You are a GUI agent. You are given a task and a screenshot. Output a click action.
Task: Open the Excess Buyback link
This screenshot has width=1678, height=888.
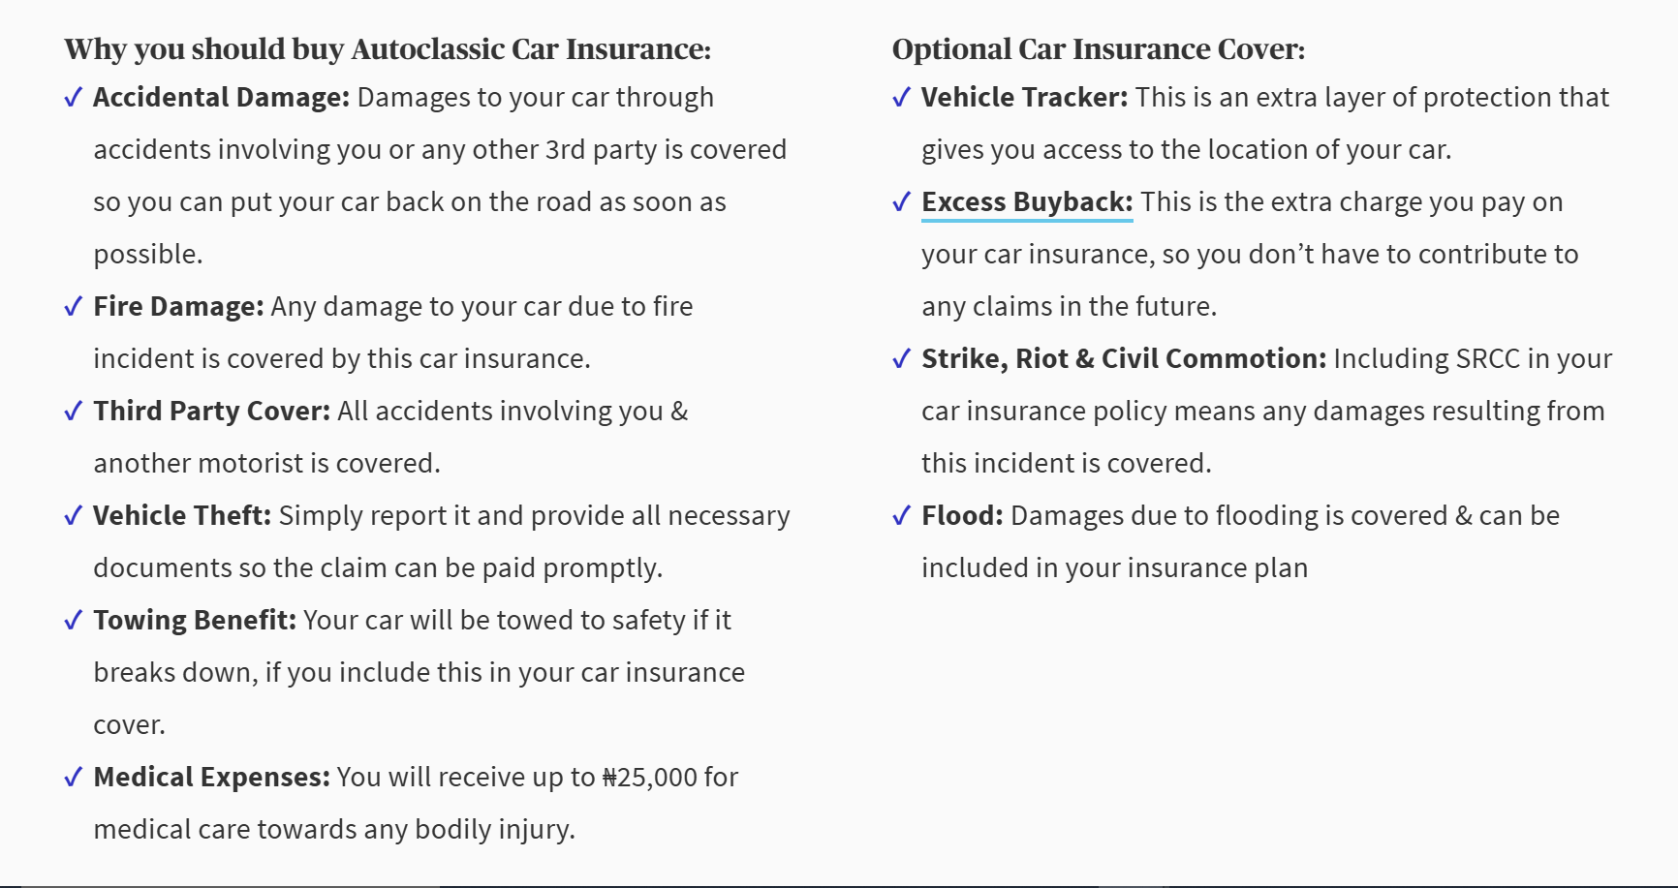coord(1027,202)
